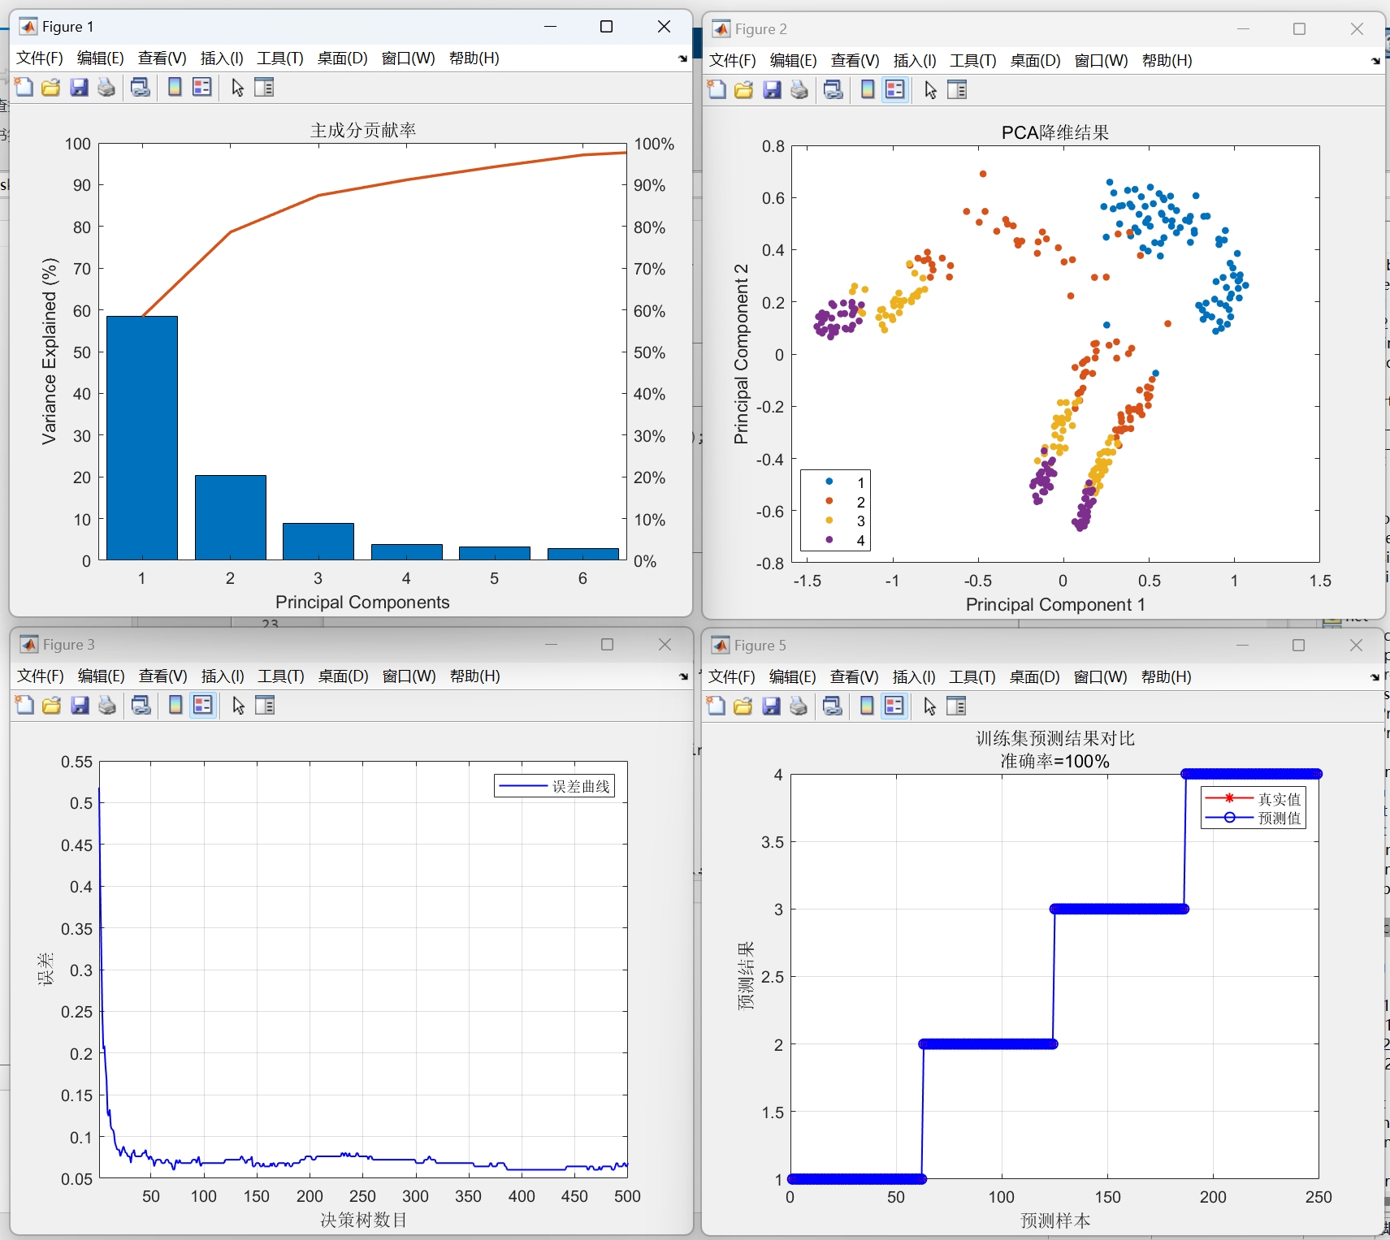Click New Figure icon in Figure 1
This screenshot has height=1240, width=1390.
(24, 87)
